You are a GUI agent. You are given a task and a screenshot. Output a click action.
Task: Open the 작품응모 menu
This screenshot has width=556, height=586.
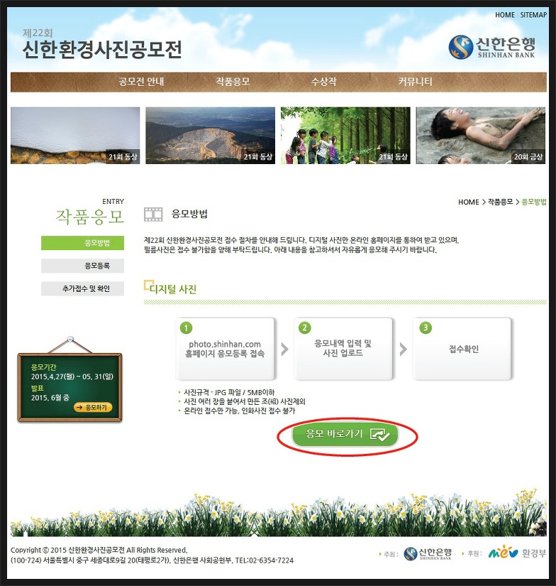coord(233,82)
